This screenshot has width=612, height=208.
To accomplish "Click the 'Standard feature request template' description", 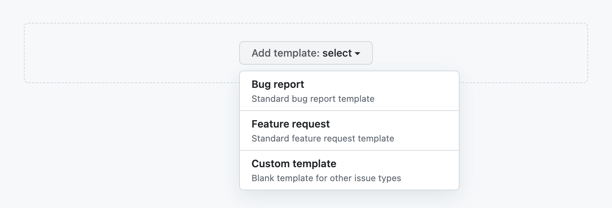I will point(323,139).
